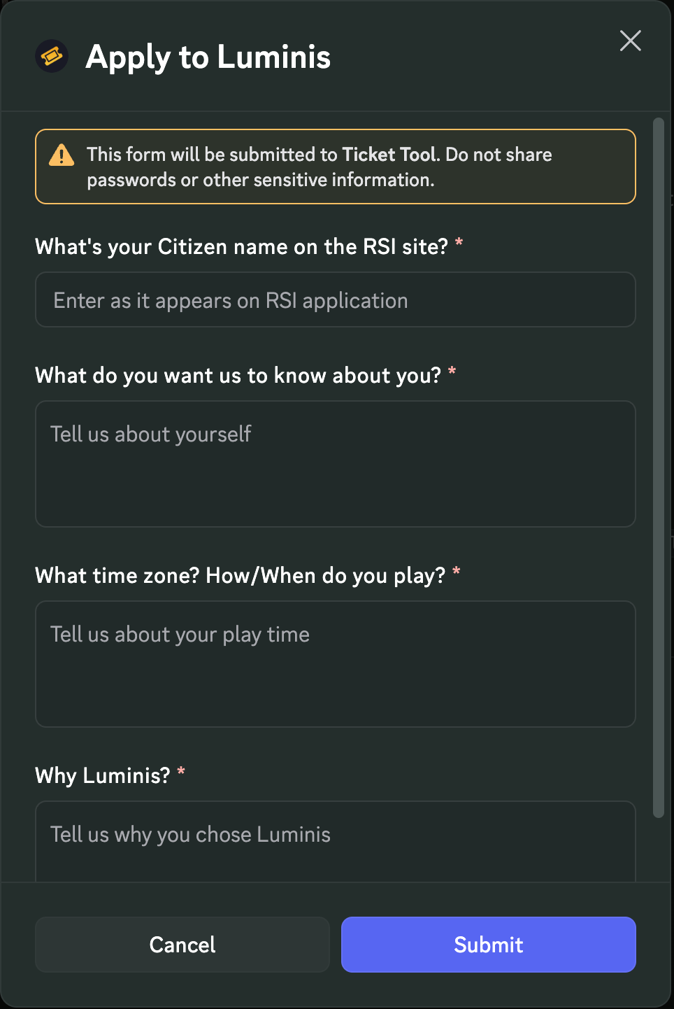This screenshot has width=674, height=1009.
Task: Click the time zone question label
Action: [x=240, y=576]
